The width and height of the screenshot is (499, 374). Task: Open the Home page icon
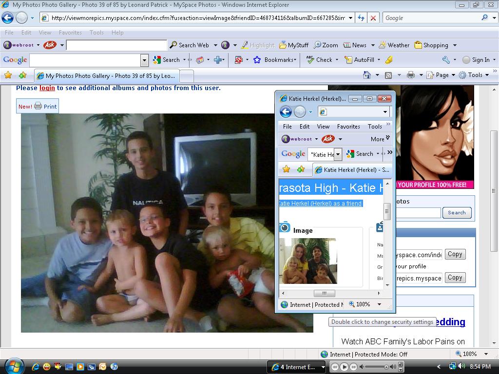pos(367,75)
